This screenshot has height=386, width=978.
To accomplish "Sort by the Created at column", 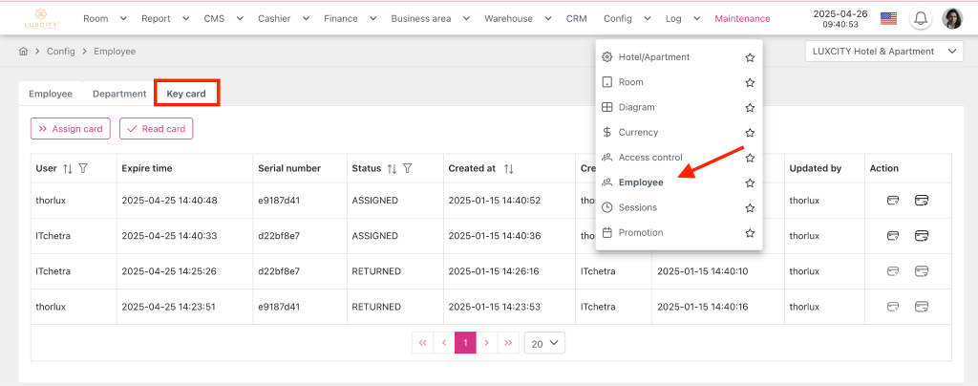I will [508, 168].
